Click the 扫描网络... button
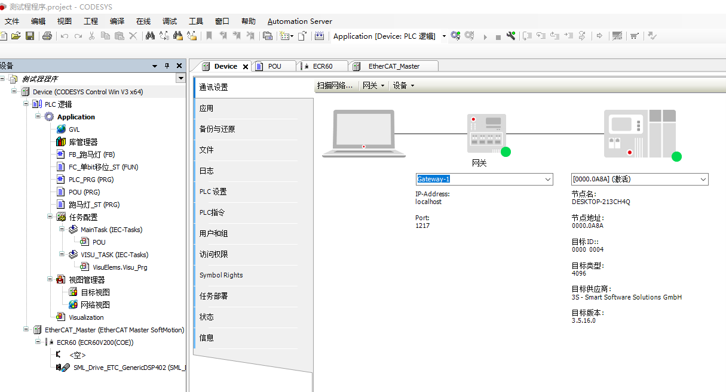726x392 pixels. pos(335,86)
